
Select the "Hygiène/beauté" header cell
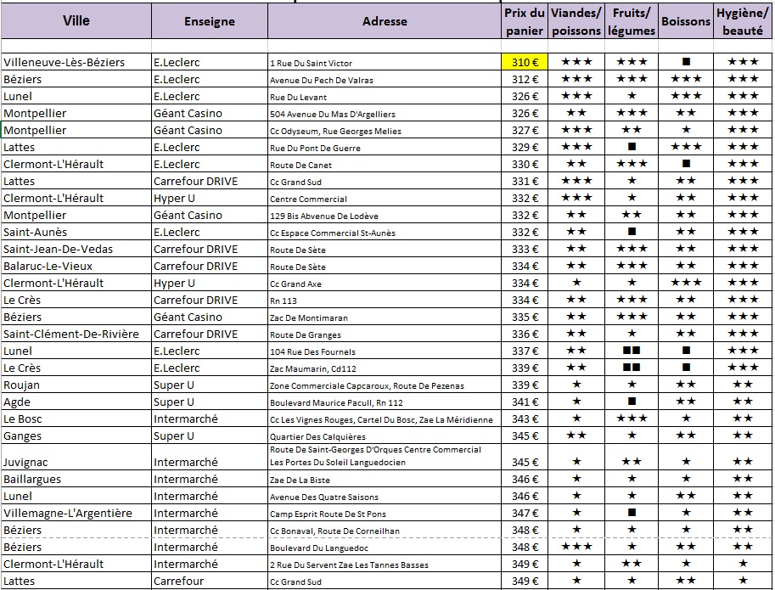[x=743, y=21]
